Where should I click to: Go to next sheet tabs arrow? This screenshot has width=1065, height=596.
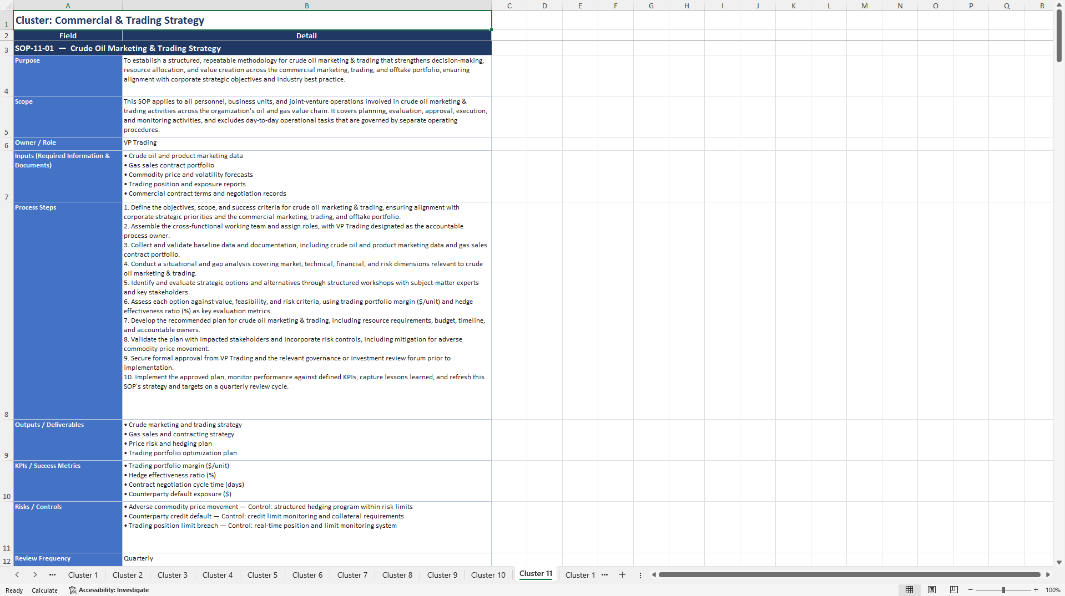pos(35,575)
